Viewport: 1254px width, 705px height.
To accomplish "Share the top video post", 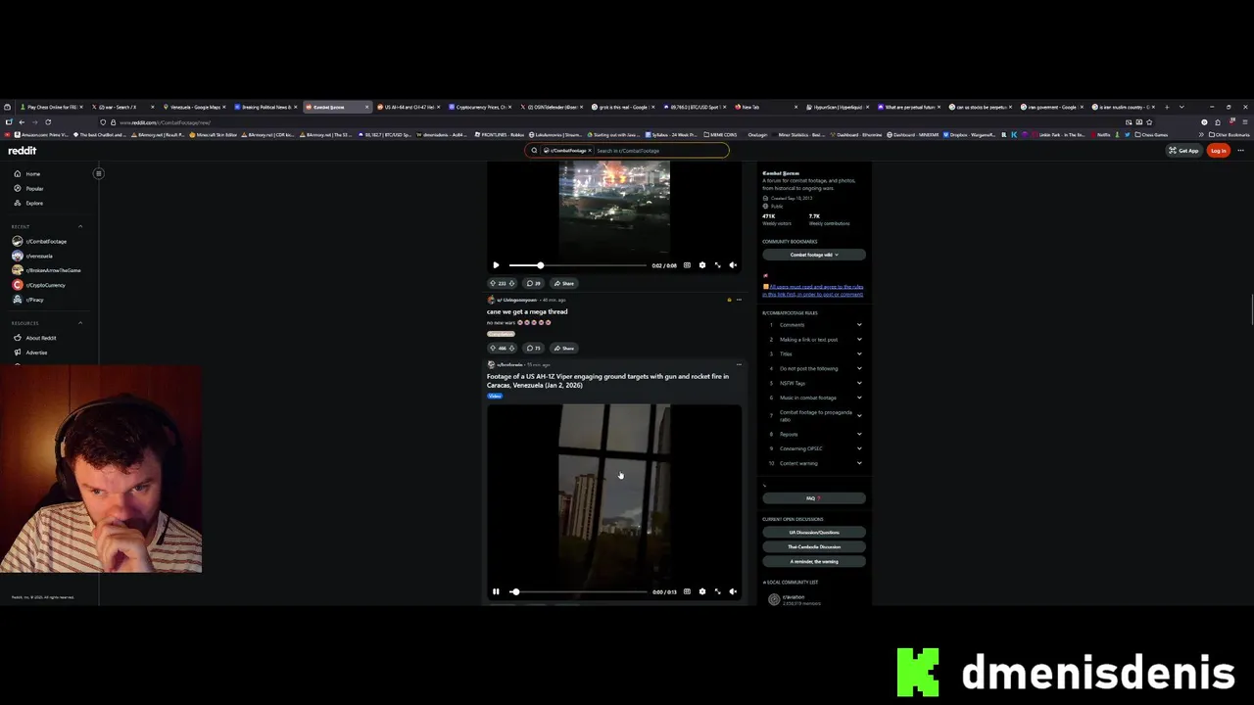I will 563,283.
